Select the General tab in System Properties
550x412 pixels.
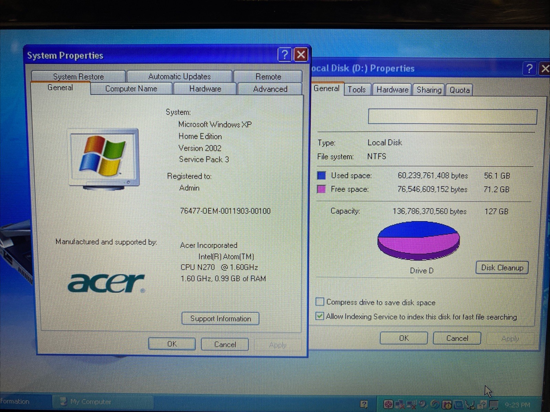pyautogui.click(x=60, y=88)
